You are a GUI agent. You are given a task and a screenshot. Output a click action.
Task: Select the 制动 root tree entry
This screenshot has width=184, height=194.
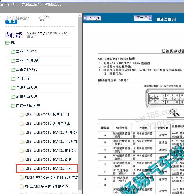click(14, 43)
